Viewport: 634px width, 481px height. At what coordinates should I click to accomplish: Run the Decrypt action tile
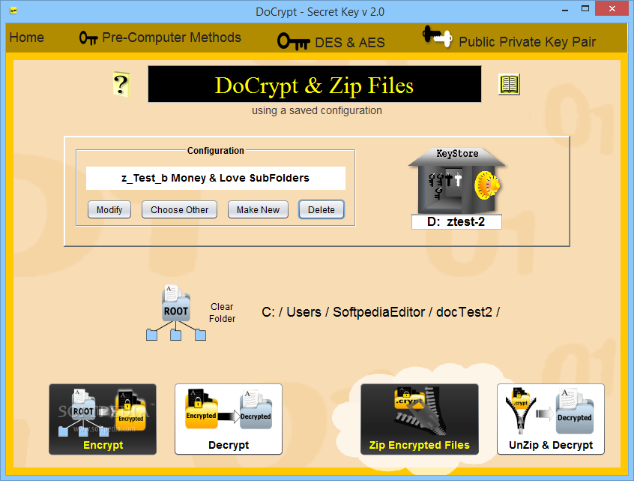tap(229, 419)
